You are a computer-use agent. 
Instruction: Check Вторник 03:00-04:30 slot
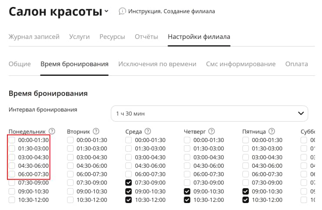(70, 157)
